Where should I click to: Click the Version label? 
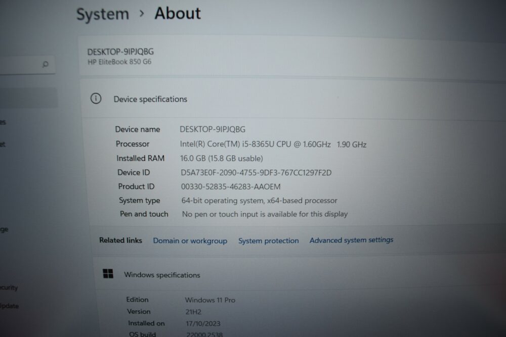coord(139,312)
